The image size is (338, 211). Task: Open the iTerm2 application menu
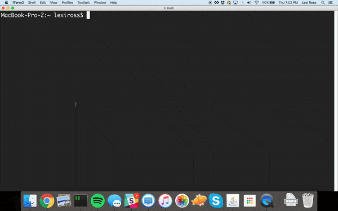click(18, 3)
